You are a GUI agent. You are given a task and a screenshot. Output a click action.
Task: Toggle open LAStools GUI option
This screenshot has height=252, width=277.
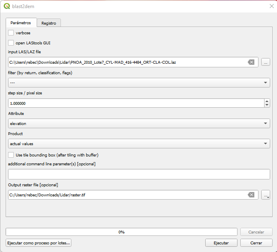coord(11,43)
